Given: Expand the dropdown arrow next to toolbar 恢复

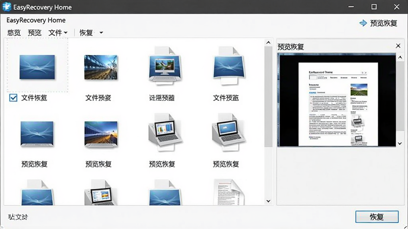Looking at the screenshot, I should point(101,33).
